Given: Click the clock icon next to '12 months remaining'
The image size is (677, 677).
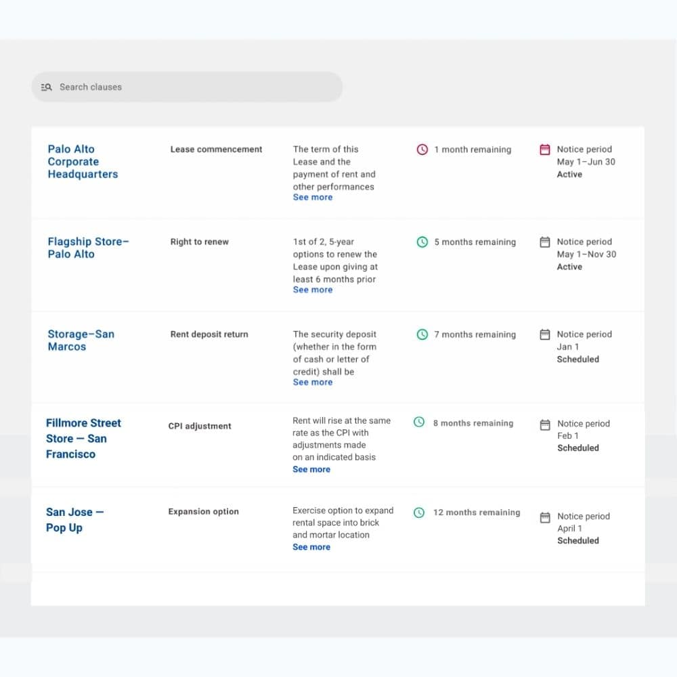Looking at the screenshot, I should [419, 512].
